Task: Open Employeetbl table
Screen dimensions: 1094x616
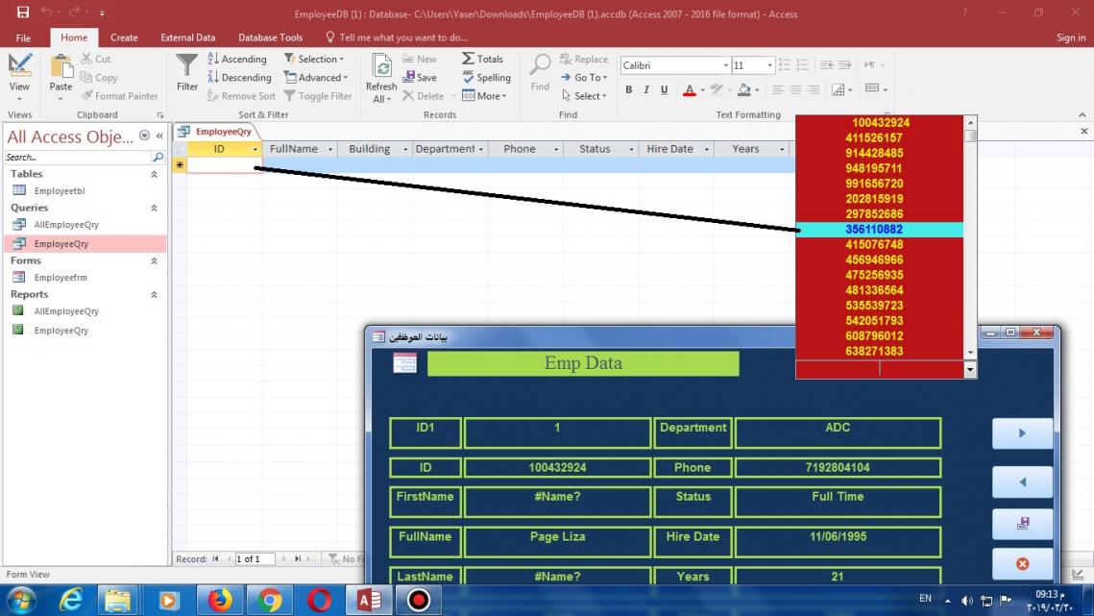Action: coord(60,190)
